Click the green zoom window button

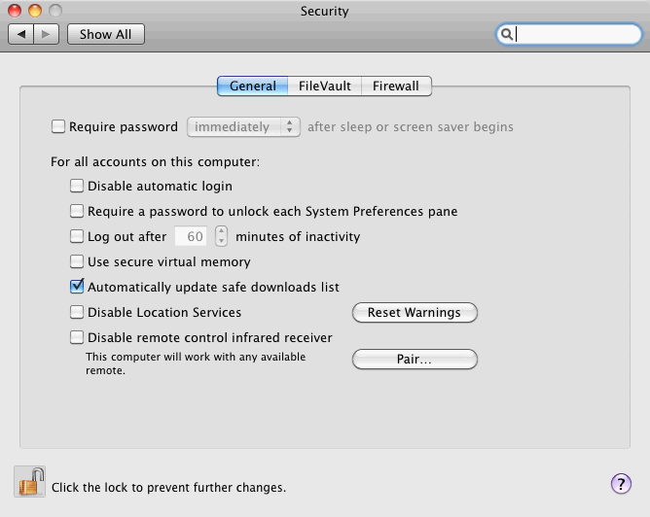pos(54,12)
